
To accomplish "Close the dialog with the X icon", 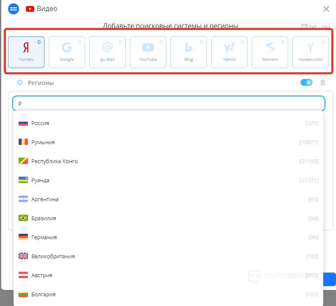I will (x=326, y=9).
